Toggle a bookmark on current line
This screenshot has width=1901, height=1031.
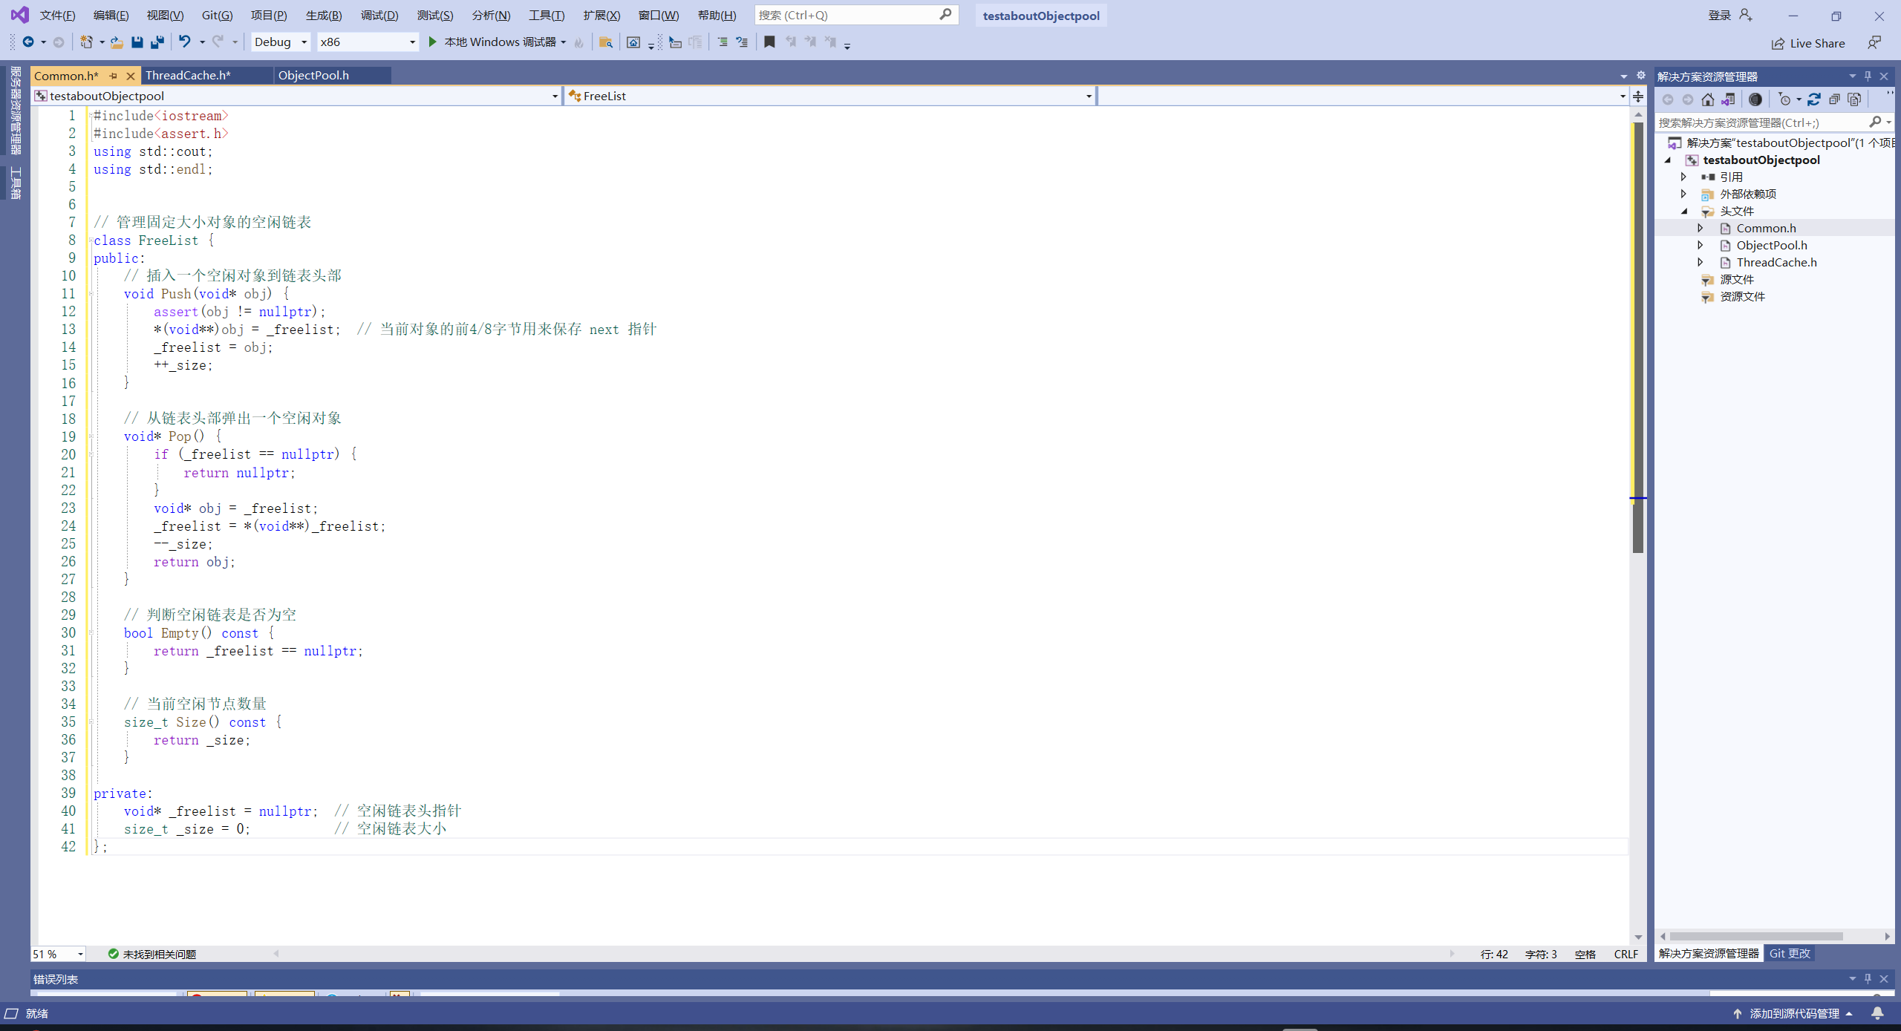769,42
